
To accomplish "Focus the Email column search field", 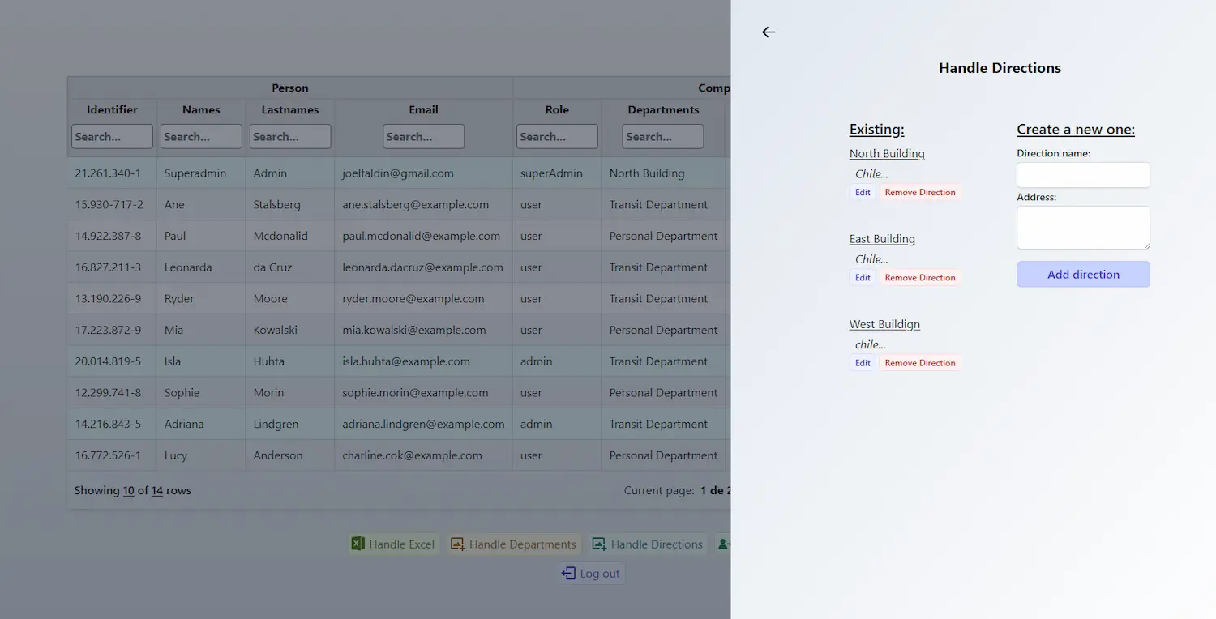I will [x=423, y=136].
